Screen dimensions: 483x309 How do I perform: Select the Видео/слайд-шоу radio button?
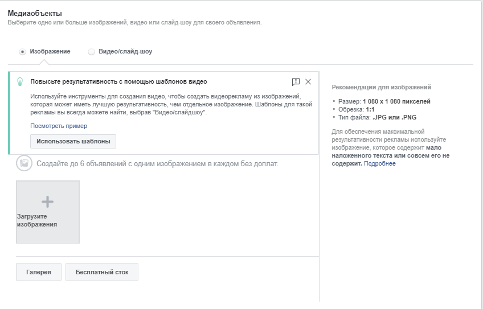91,52
